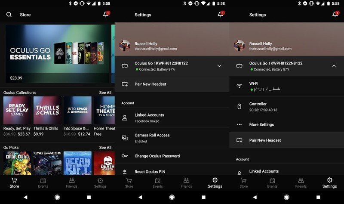The image size is (344, 204).
Task: Select Friends tab in right screen bottom bar
Action: click(x=301, y=183)
